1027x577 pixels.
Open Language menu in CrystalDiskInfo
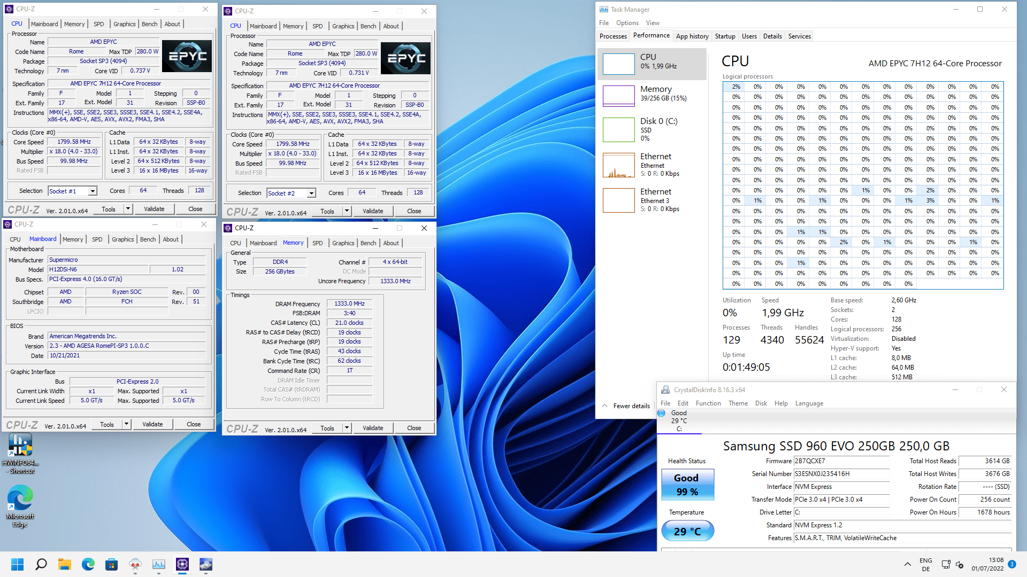[x=809, y=403]
